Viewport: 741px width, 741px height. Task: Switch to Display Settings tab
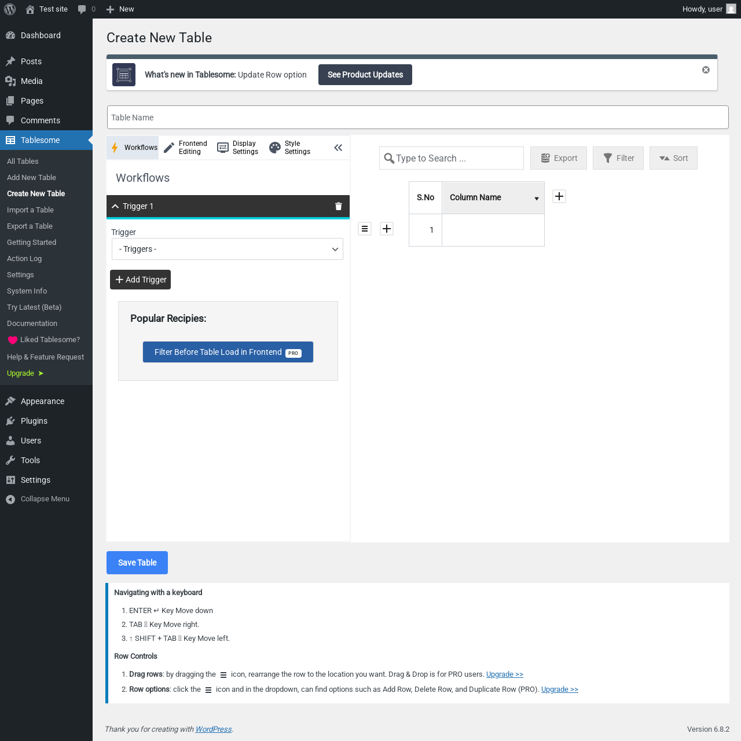(237, 148)
